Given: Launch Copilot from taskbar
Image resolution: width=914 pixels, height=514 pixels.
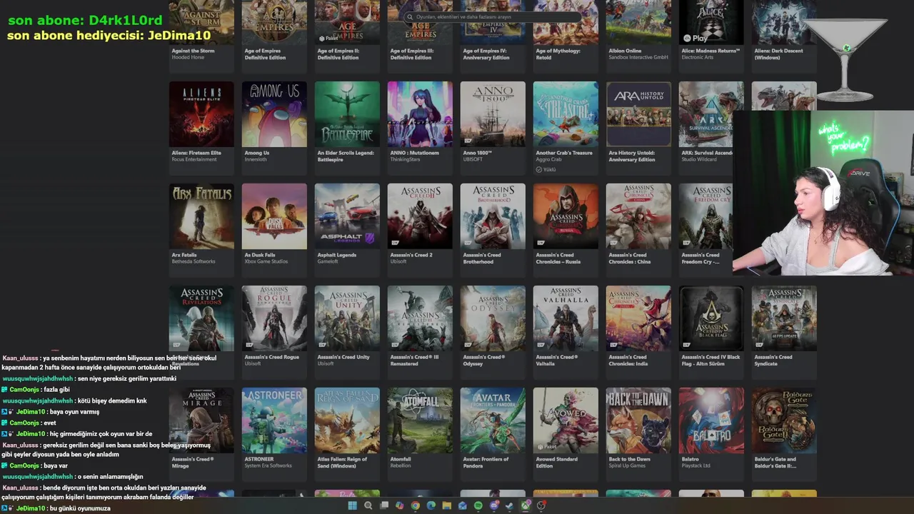Looking at the screenshot, I should (x=400, y=505).
